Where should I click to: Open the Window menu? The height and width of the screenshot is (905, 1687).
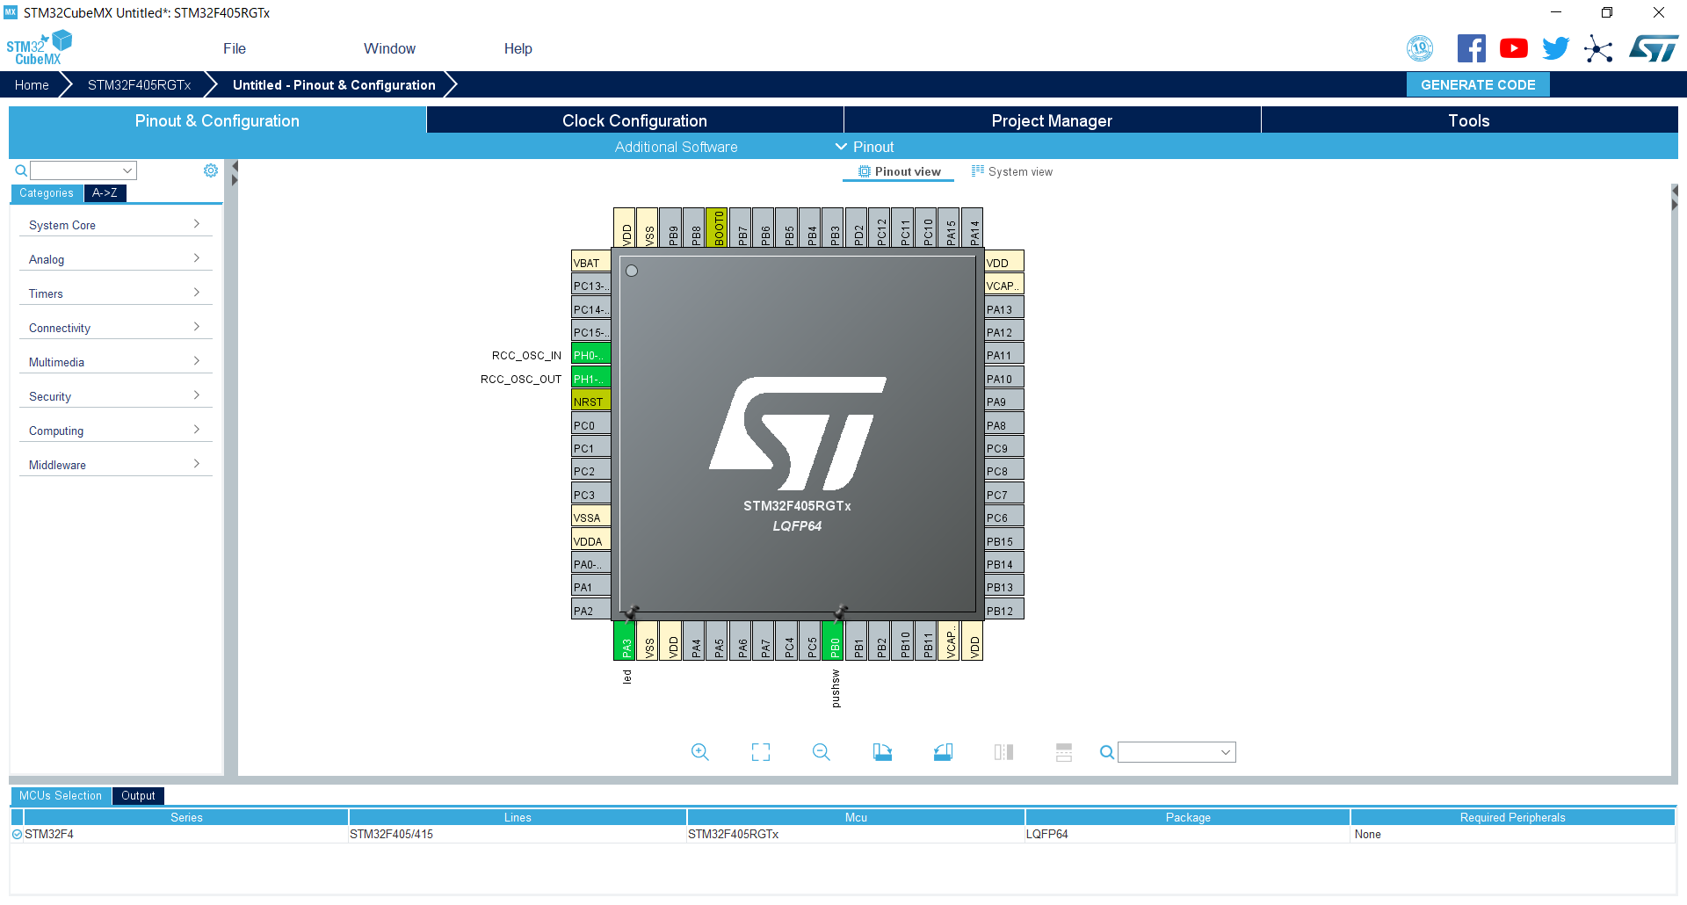(x=389, y=48)
